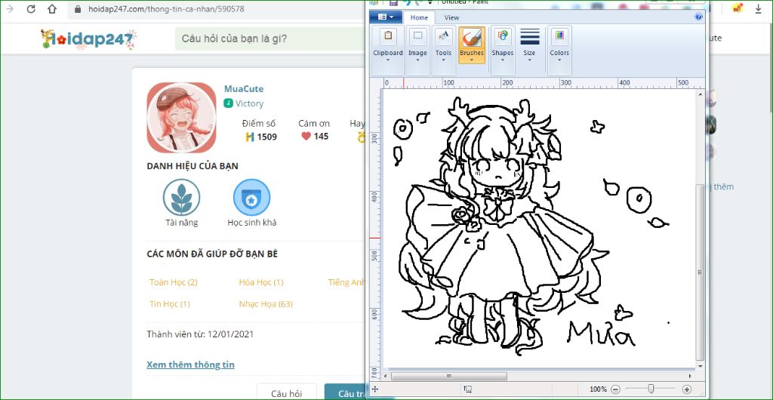Click the MuaCute username

click(x=244, y=89)
